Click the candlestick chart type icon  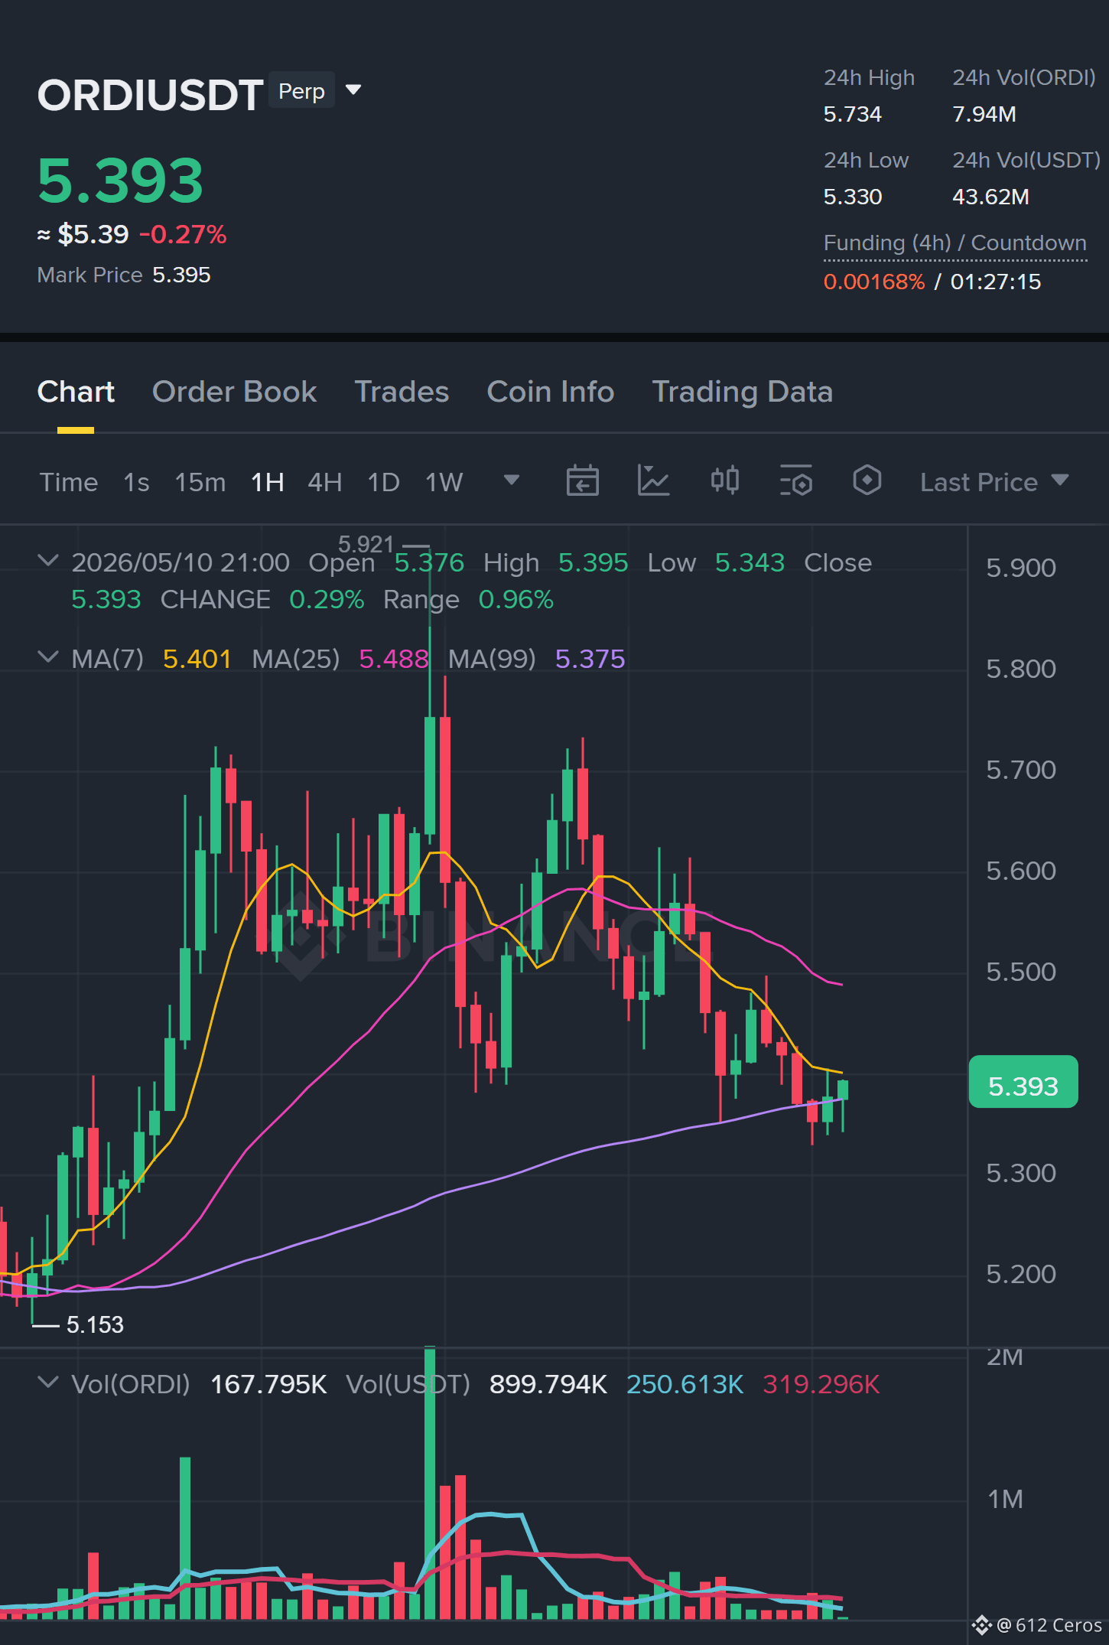point(724,480)
